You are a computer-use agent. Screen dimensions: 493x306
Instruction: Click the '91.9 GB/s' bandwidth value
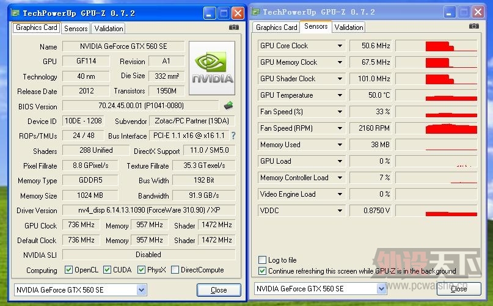(x=204, y=195)
